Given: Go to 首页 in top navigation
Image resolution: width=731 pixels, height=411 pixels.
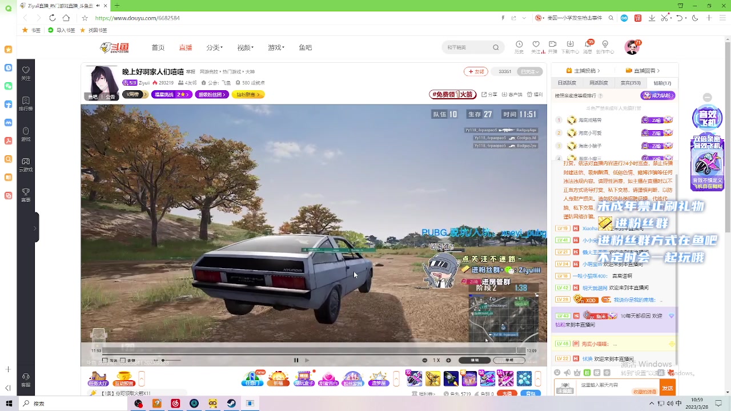Looking at the screenshot, I should [158, 47].
